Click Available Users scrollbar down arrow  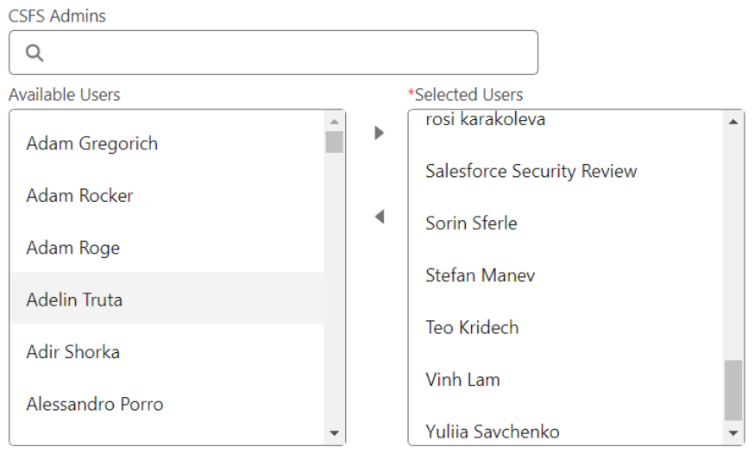[x=334, y=433]
